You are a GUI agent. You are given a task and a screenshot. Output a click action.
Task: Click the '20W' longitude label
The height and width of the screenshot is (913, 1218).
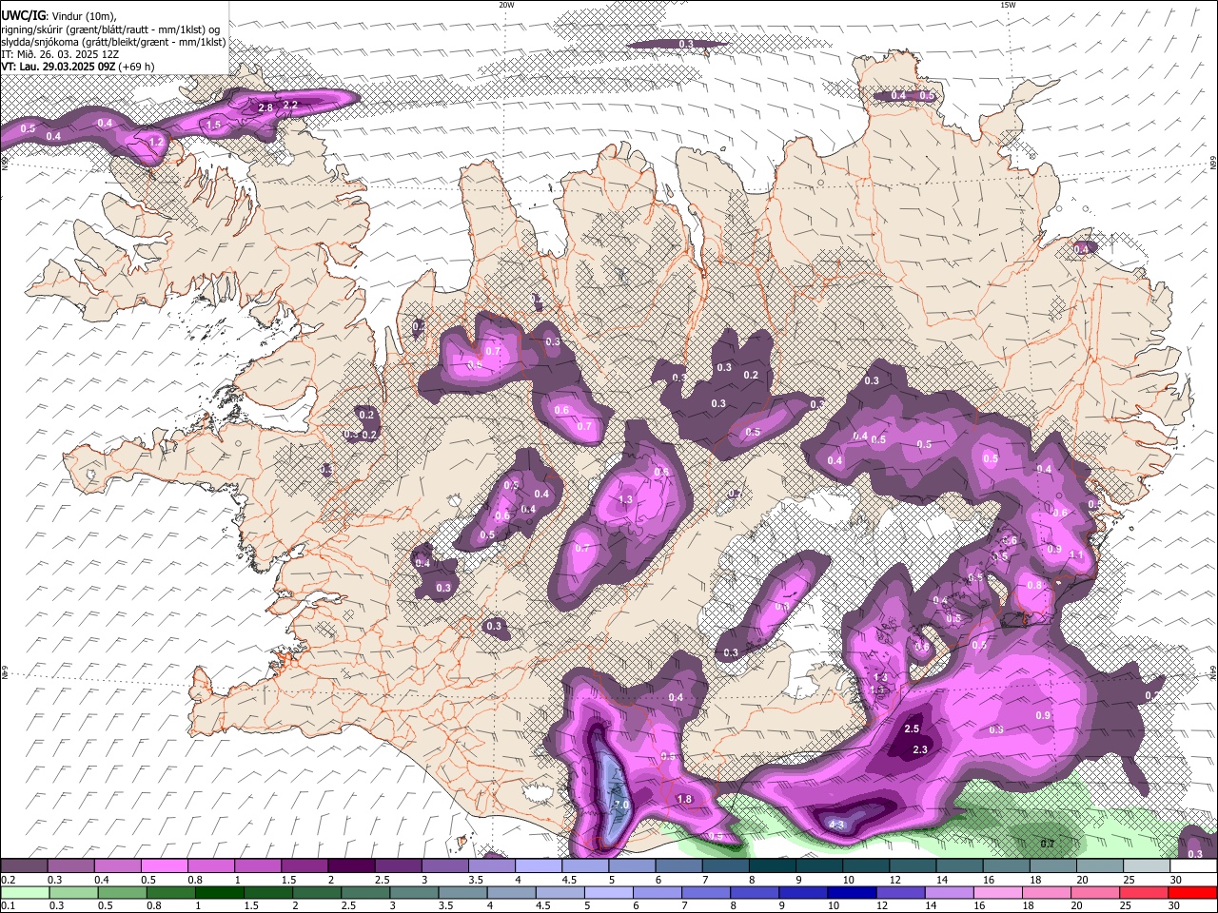506,5
